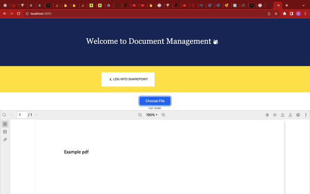Show the attachments sidebar tab
This screenshot has height=194, width=310.
tap(5, 140)
